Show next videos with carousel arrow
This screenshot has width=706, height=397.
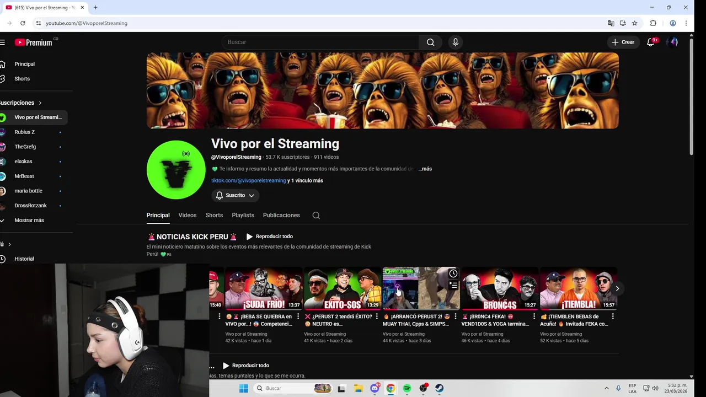tap(617, 288)
